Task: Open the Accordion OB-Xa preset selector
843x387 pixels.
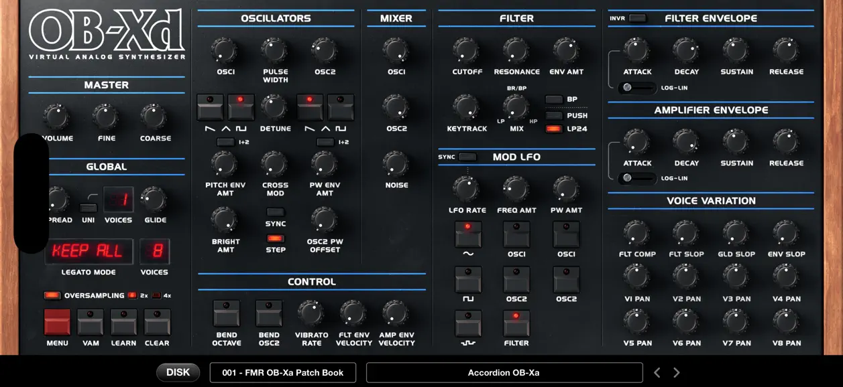Action: click(504, 372)
